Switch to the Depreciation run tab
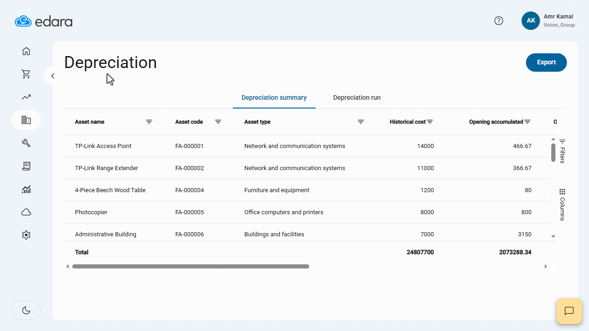 357,97
